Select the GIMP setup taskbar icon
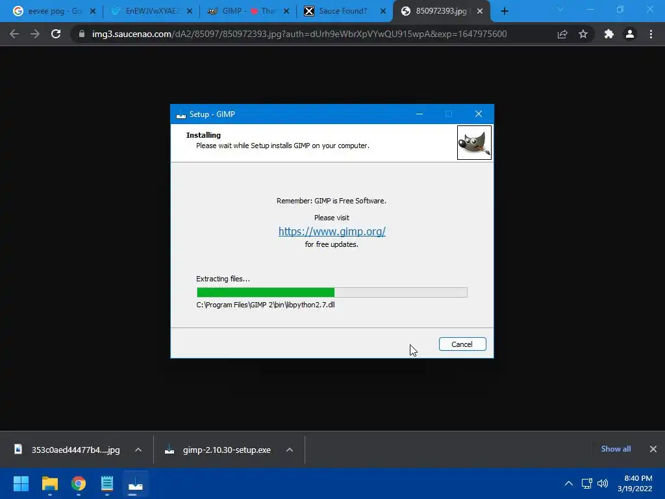This screenshot has width=665, height=499. click(136, 483)
